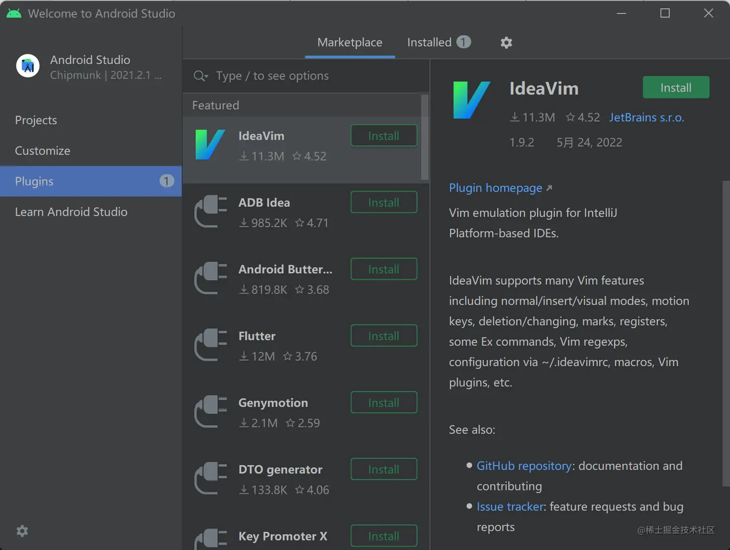Switch to the Installed tab
This screenshot has width=730, height=550.
[439, 42]
